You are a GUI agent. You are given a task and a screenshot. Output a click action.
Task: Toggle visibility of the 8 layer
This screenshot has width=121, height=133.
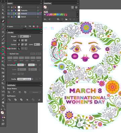pos(8,7)
